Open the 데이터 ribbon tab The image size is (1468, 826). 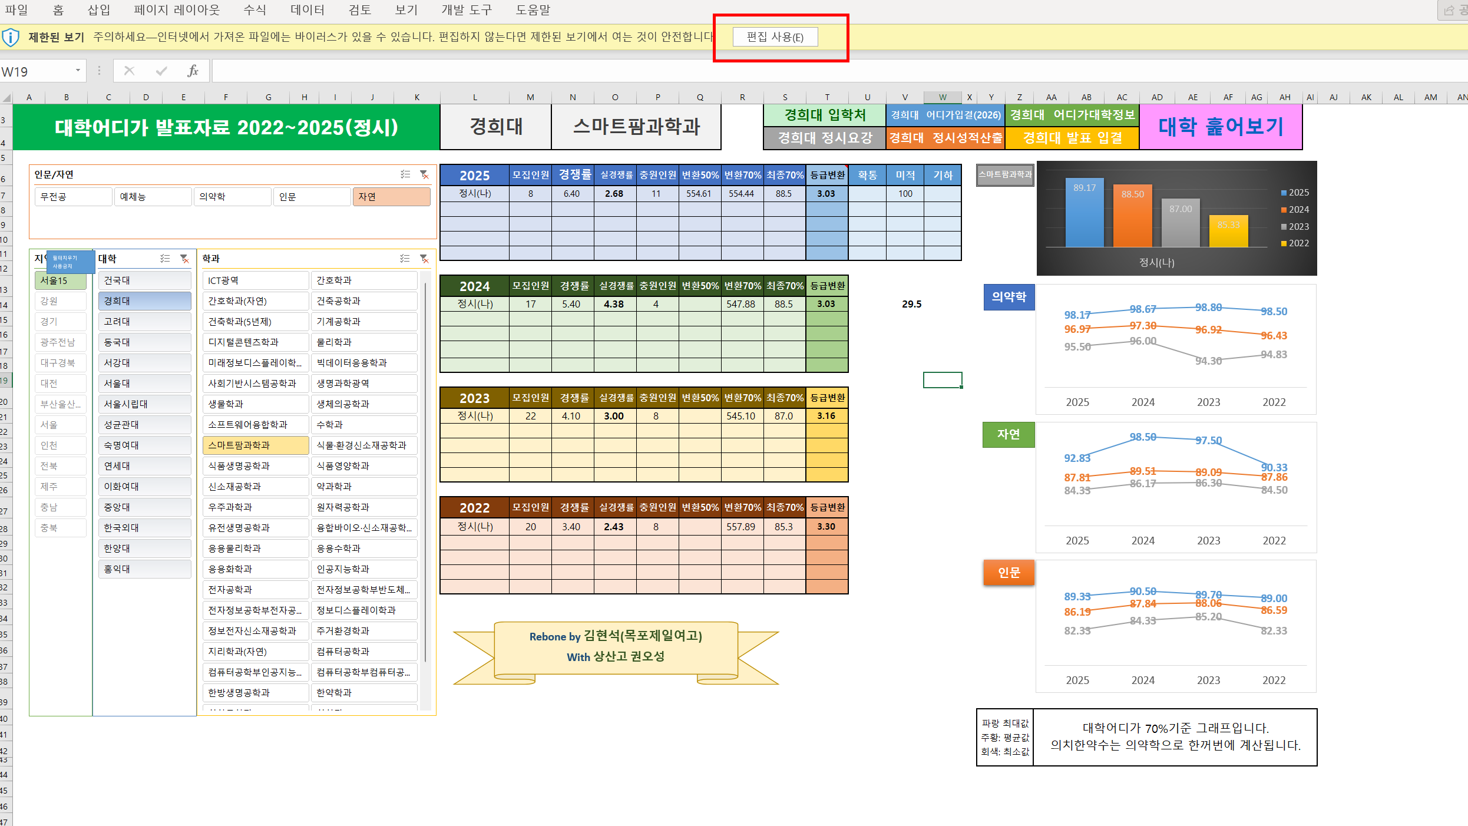[307, 10]
